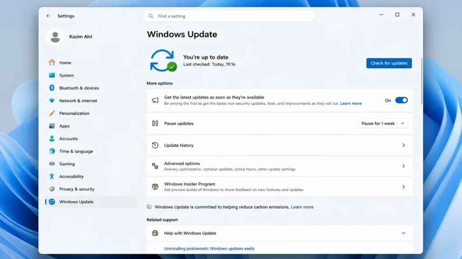Image resolution: width=462 pixels, height=259 pixels.
Task: Go to System settings
Action: pos(91,75)
